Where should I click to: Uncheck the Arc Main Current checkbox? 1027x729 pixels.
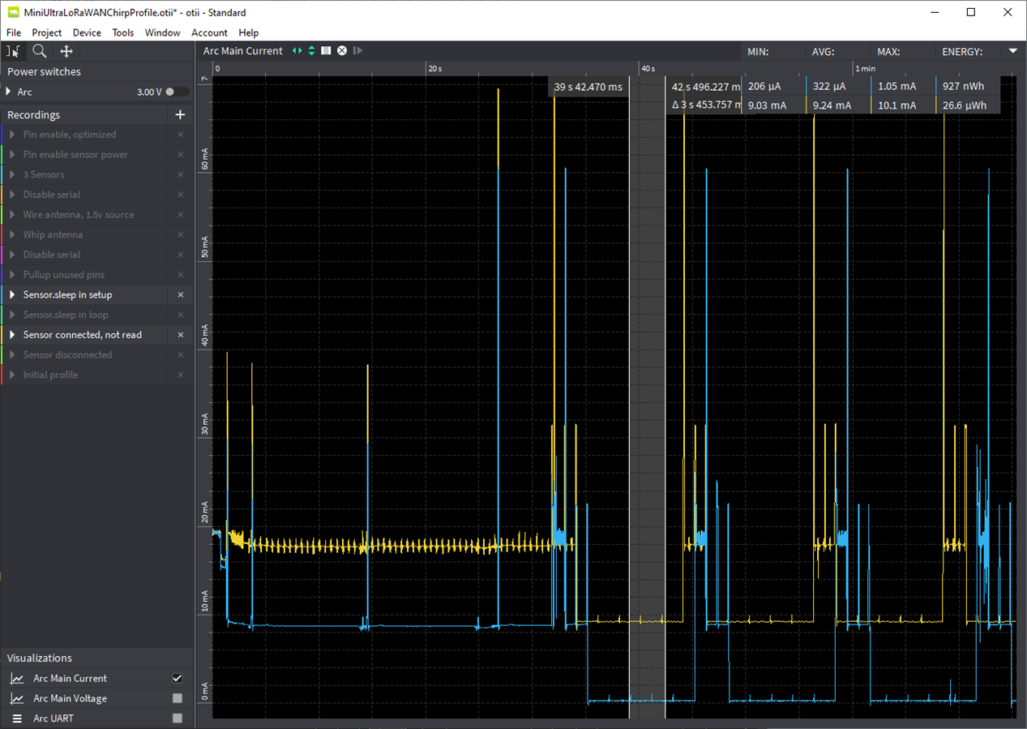[178, 679]
